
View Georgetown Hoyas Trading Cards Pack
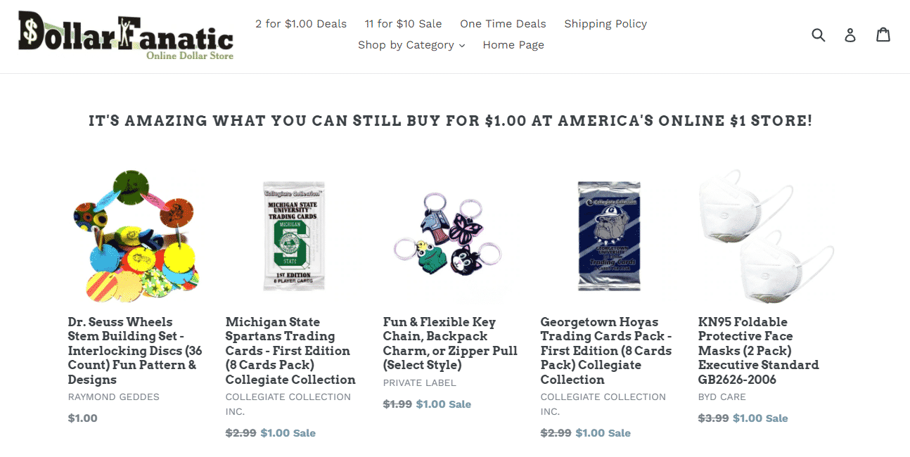click(x=605, y=350)
